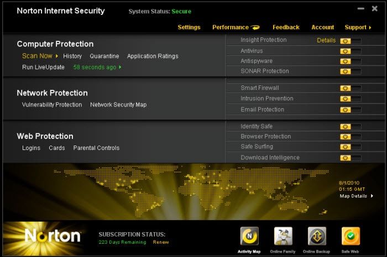Expand the Scan Now arrow menu

coord(57,56)
